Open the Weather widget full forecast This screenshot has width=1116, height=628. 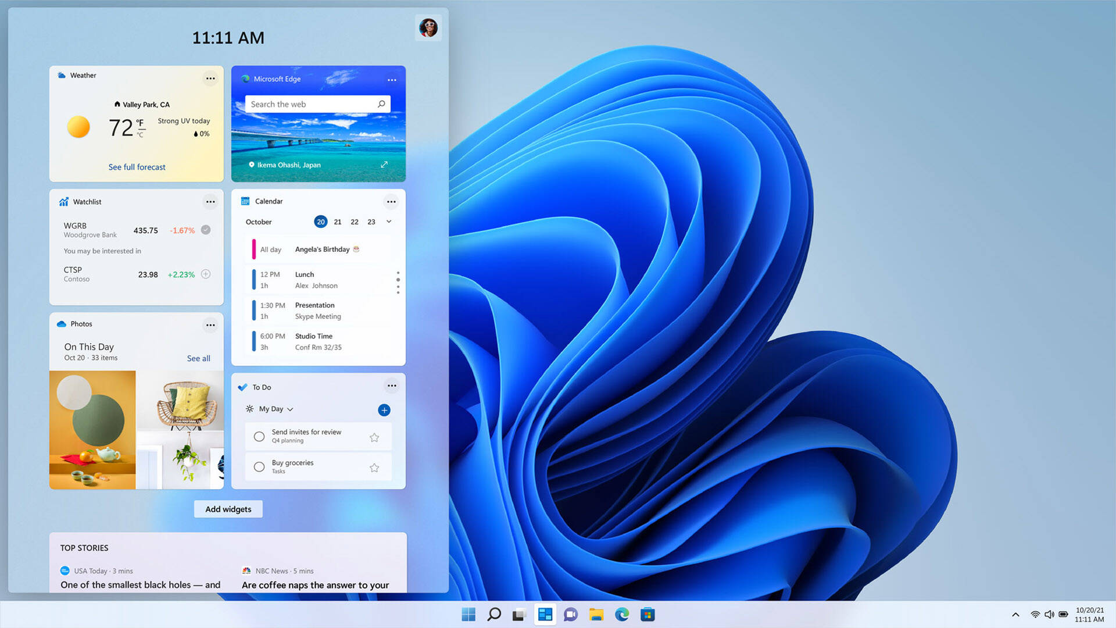coord(135,166)
